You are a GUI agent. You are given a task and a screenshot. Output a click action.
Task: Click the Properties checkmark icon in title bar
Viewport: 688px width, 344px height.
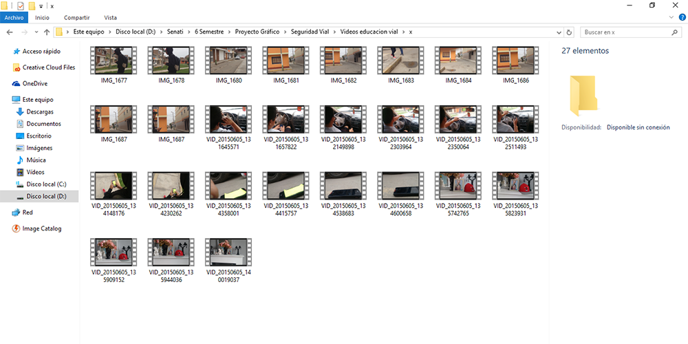click(x=20, y=6)
